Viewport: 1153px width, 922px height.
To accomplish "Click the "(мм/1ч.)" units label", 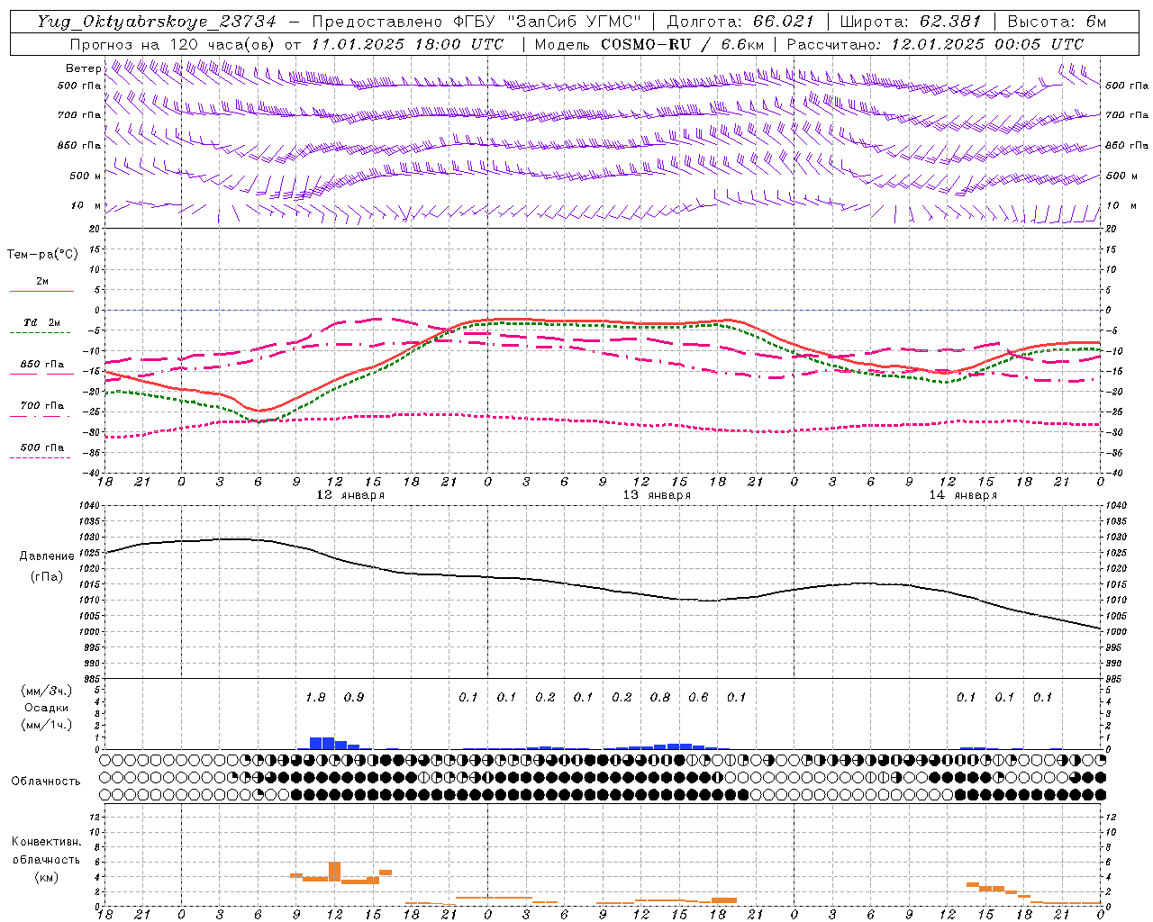I will pyautogui.click(x=47, y=725).
